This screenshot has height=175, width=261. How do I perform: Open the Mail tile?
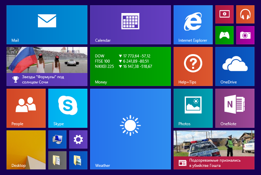[x=47, y=25]
